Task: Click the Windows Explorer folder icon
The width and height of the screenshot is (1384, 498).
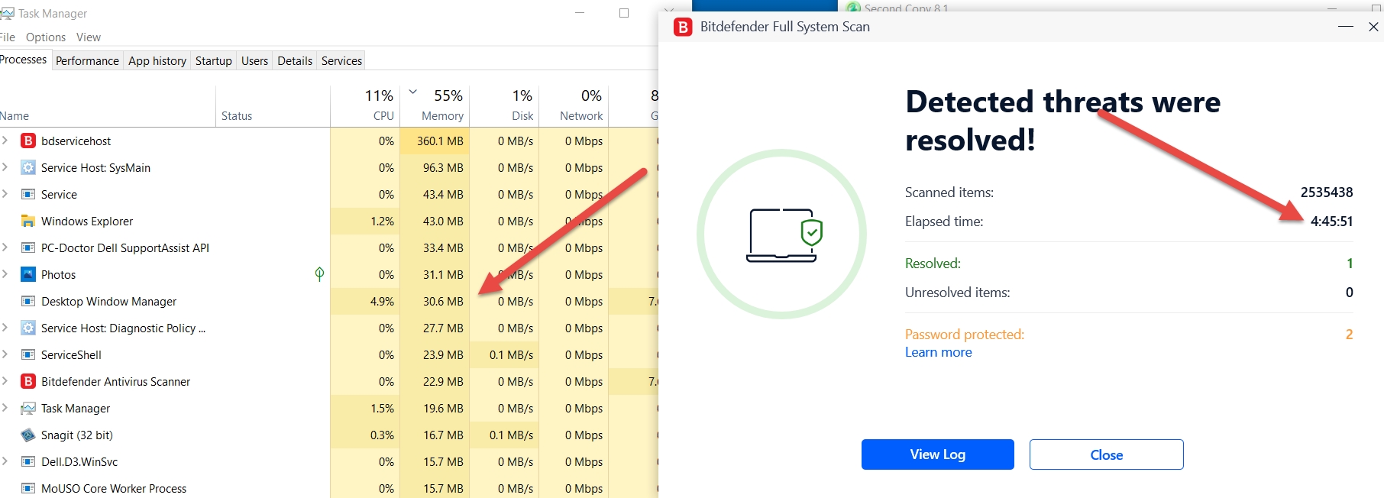Action: tap(28, 221)
